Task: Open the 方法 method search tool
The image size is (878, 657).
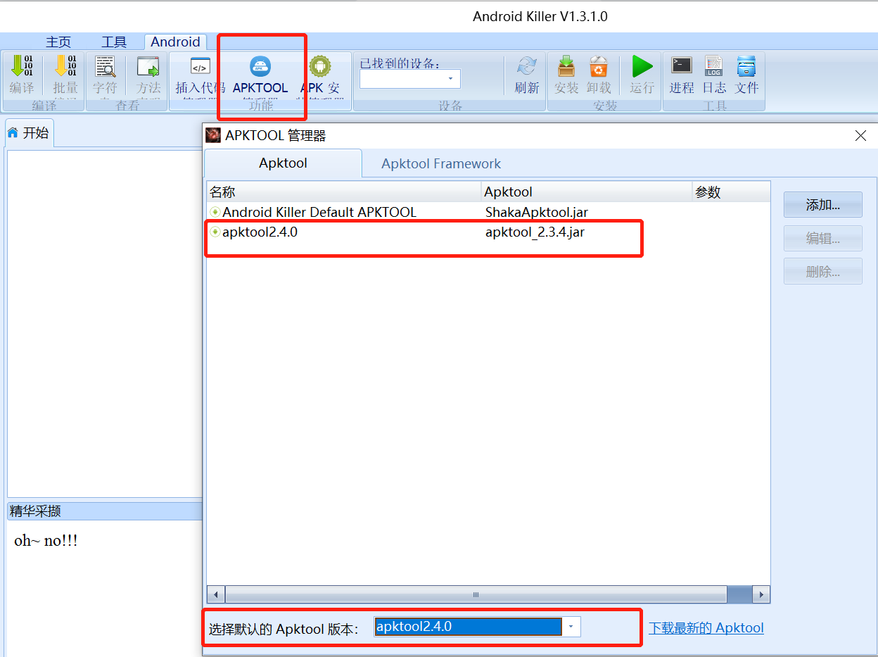Action: (x=148, y=66)
